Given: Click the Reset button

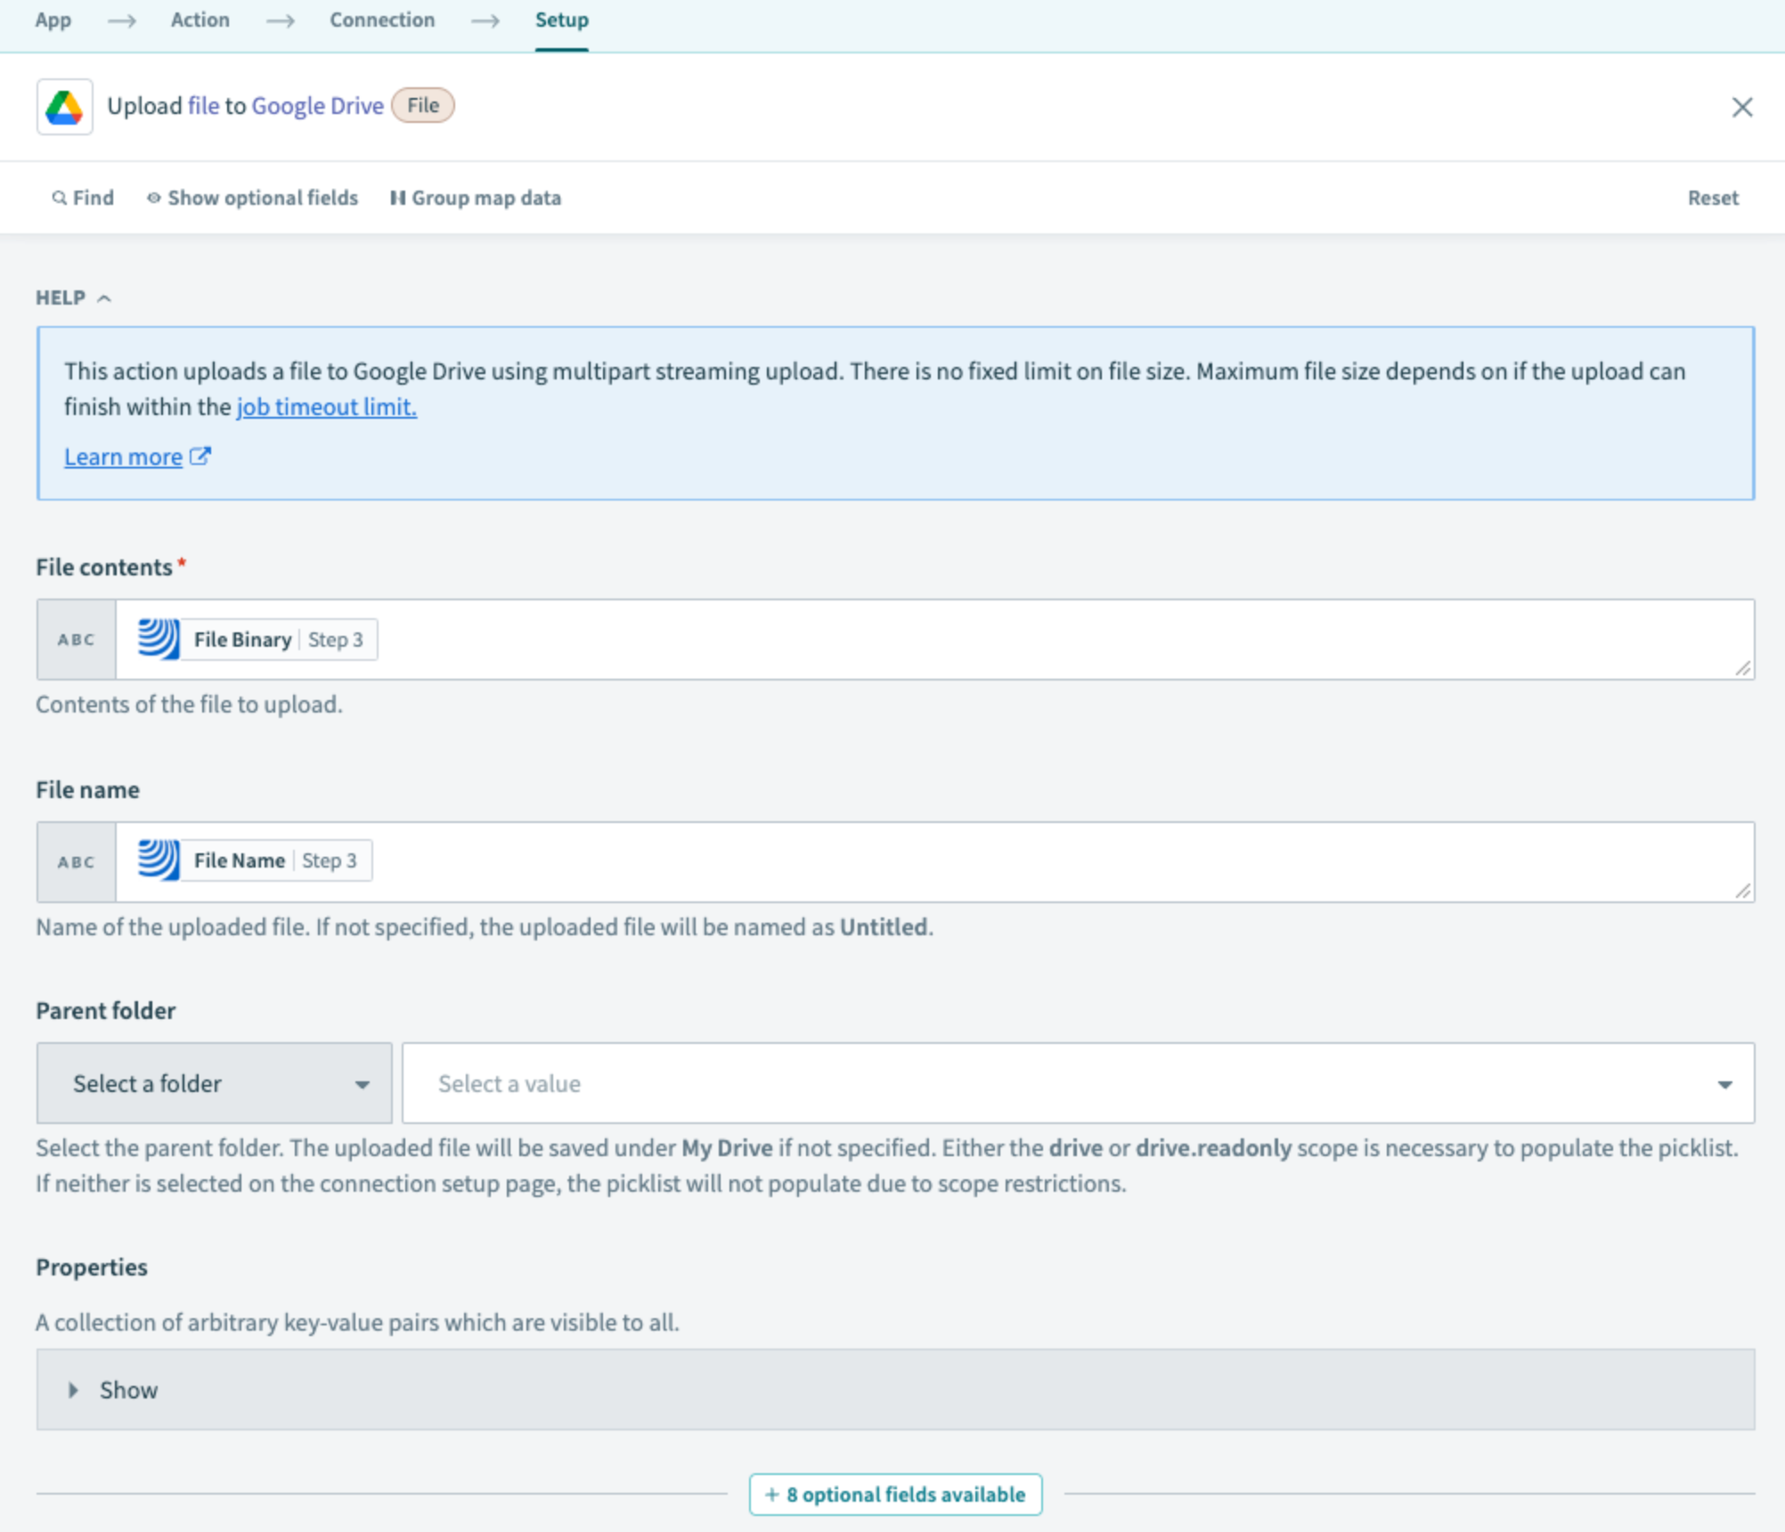Looking at the screenshot, I should pyautogui.click(x=1712, y=198).
